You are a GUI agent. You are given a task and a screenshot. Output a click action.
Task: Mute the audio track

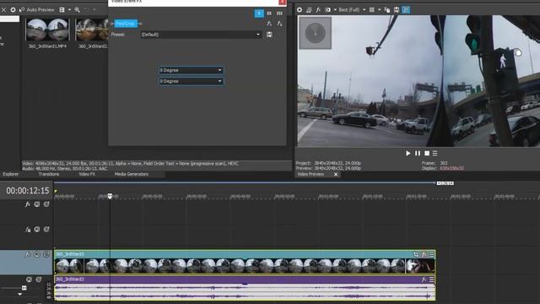click(x=29, y=280)
